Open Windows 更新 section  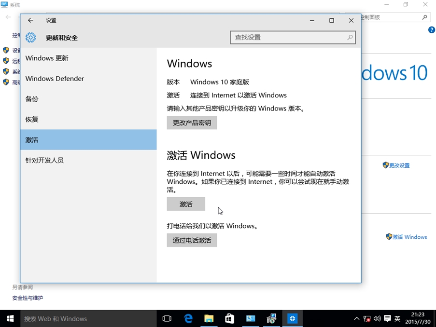click(x=88, y=58)
